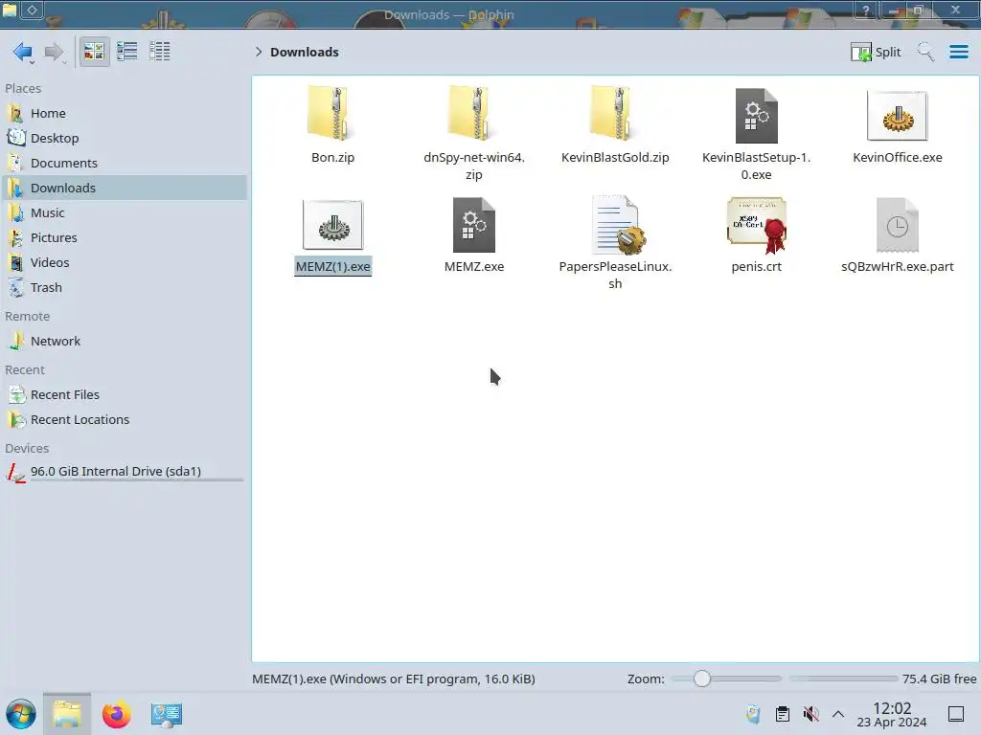Open Recent Locations entry
Screen dimensions: 981x735
point(124,420)
